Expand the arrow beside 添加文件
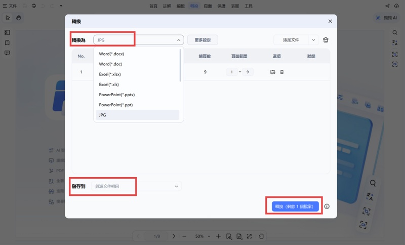405x245 pixels. click(x=313, y=40)
